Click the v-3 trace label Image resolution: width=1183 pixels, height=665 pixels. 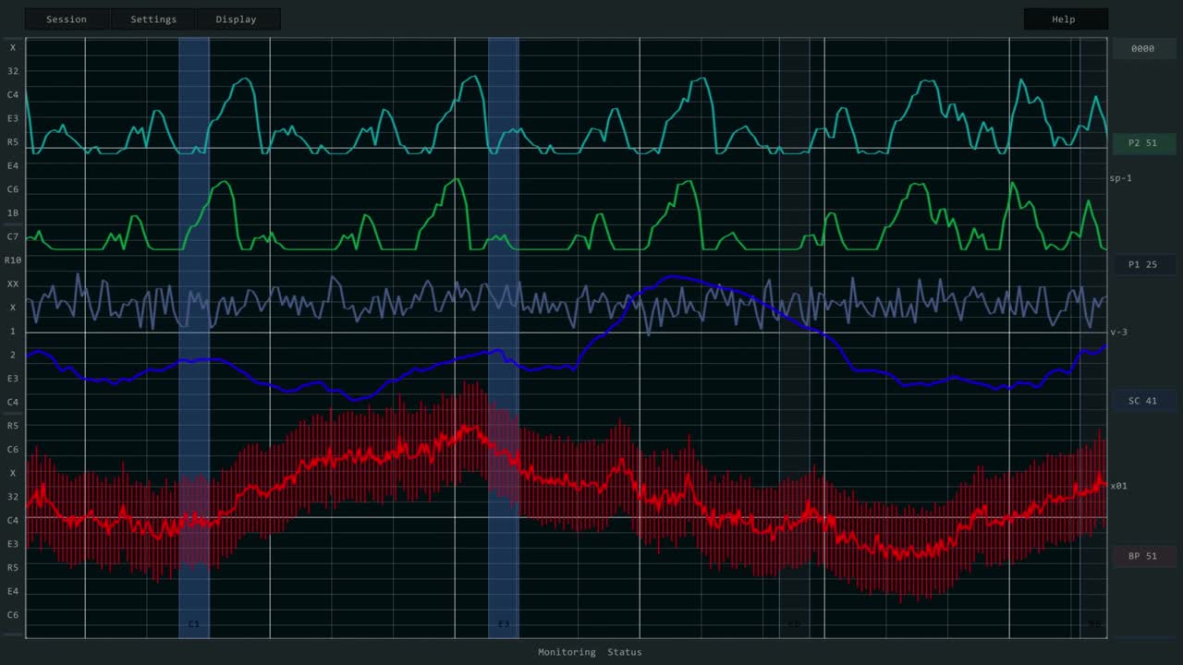pos(1118,332)
